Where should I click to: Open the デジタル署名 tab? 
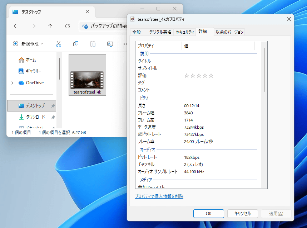click(x=160, y=32)
